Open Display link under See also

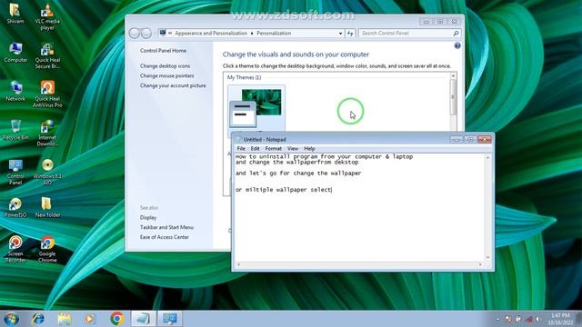click(148, 218)
